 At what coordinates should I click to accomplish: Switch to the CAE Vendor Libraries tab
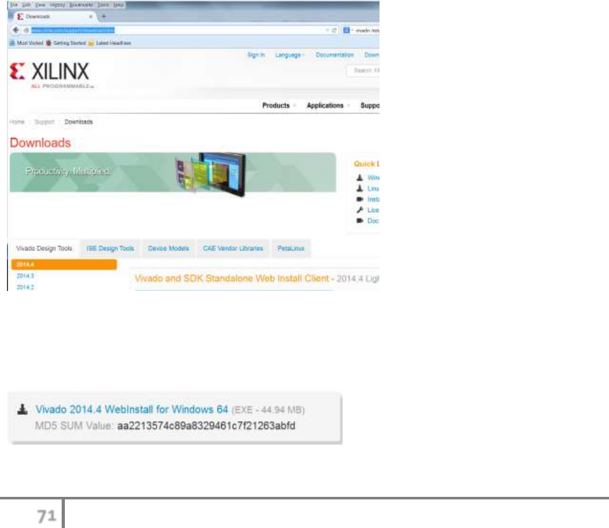pyautogui.click(x=233, y=248)
